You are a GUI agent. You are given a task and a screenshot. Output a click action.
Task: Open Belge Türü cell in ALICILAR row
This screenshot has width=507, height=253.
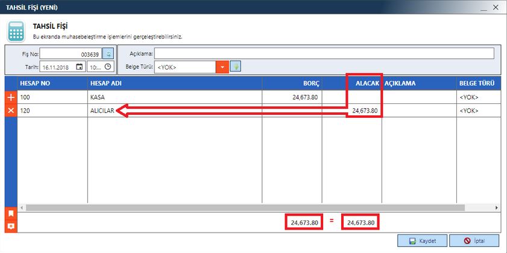coord(477,111)
